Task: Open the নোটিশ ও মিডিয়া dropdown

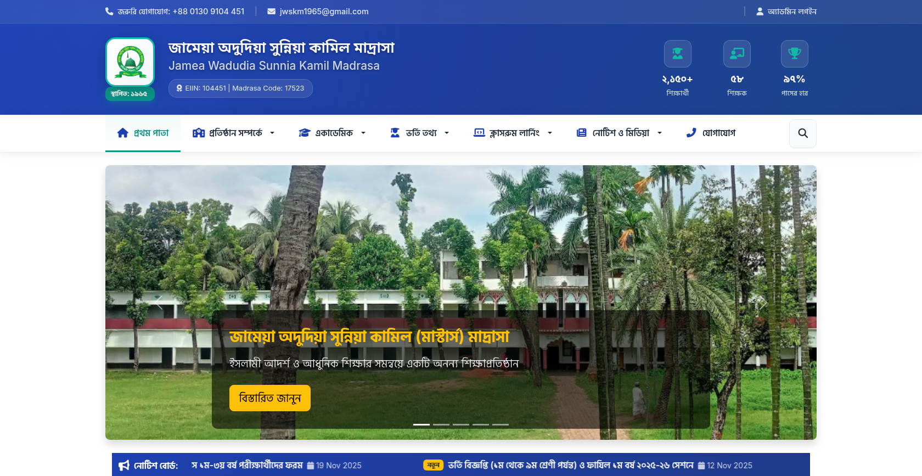Action: 619,133
